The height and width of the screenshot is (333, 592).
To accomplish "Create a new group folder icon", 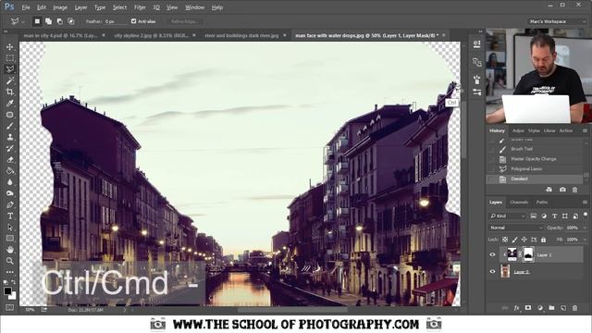I will tap(551, 308).
